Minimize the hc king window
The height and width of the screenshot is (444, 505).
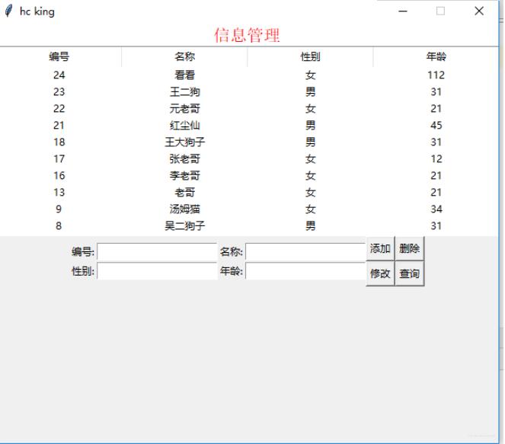point(403,11)
